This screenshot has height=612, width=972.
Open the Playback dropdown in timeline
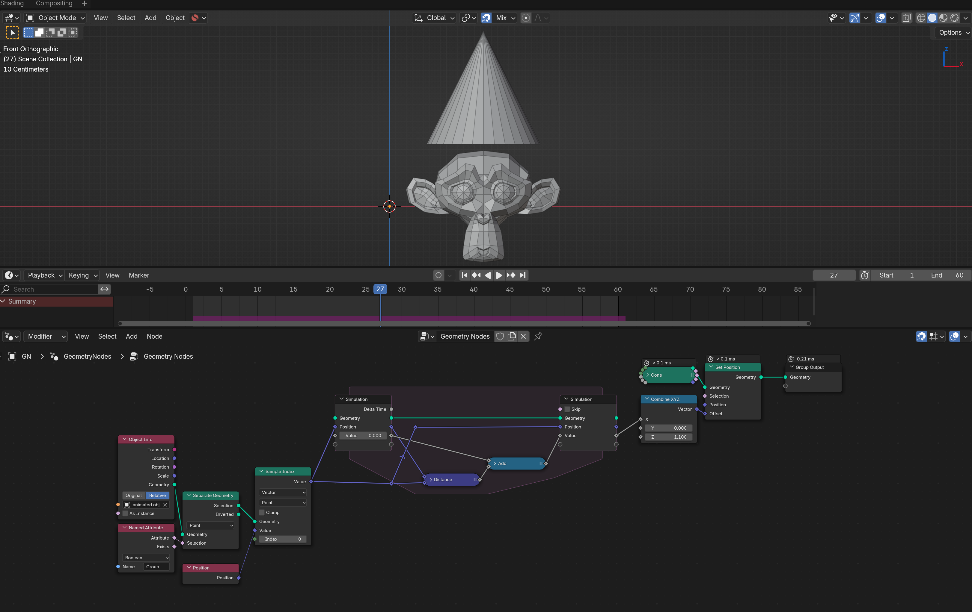click(45, 275)
